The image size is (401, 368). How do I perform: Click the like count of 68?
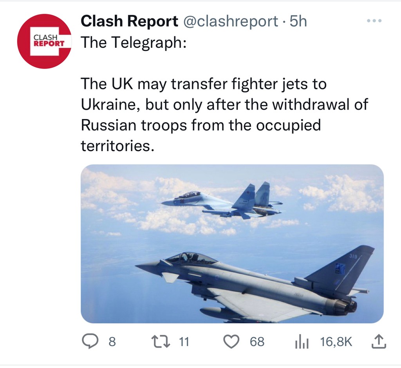pyautogui.click(x=257, y=342)
